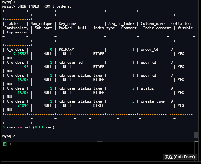Click the PRIMARY key name
201x164 pixels.
tap(66, 49)
